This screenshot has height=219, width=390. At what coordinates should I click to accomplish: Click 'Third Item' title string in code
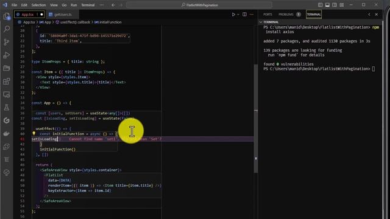[x=66, y=41]
